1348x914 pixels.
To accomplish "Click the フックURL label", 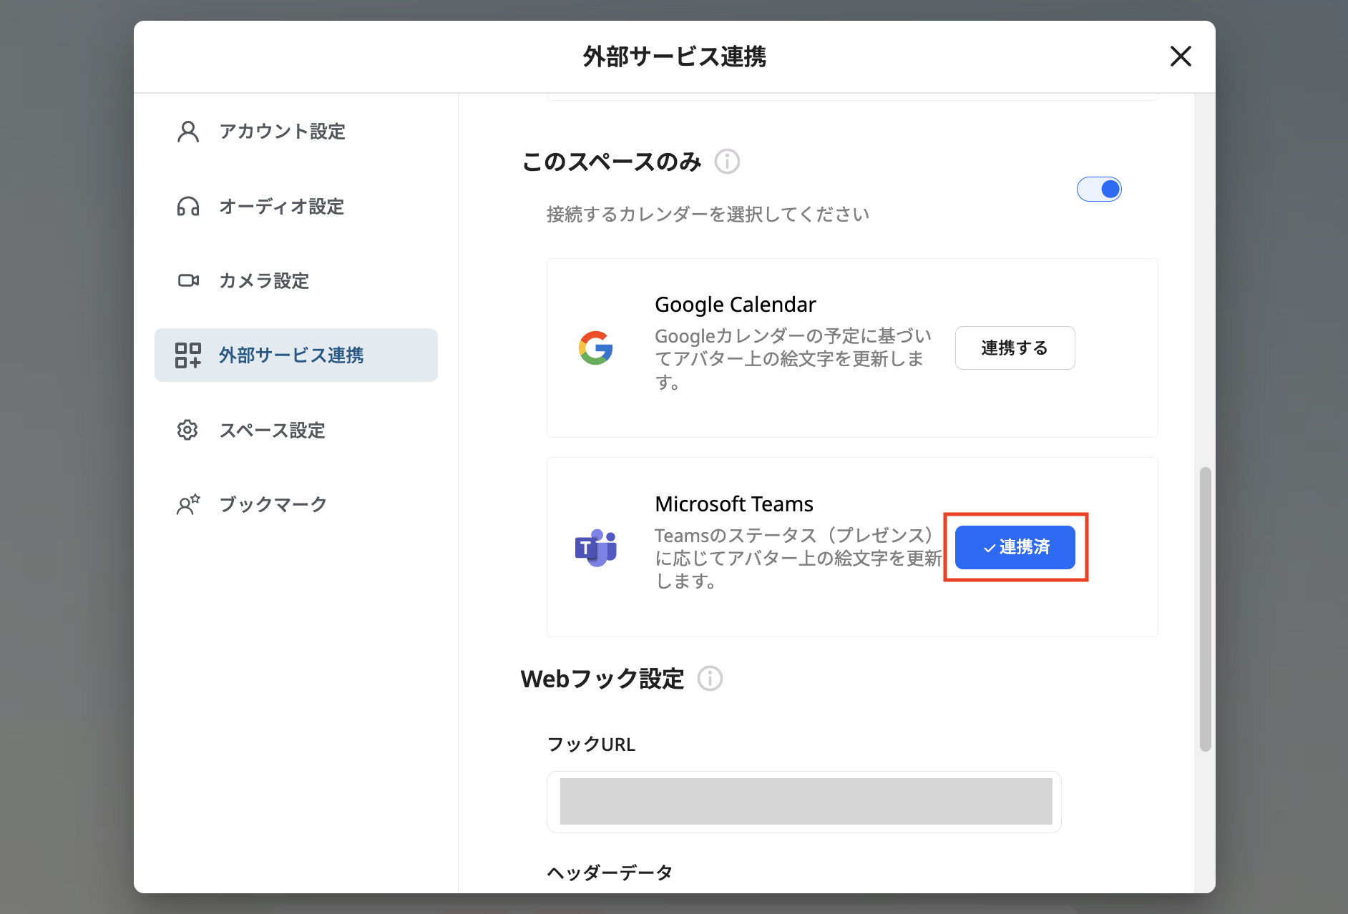I will (x=591, y=745).
